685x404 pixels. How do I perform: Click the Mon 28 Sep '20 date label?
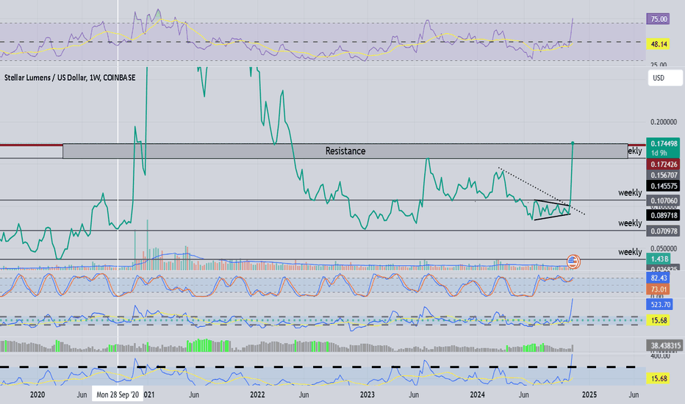point(118,395)
